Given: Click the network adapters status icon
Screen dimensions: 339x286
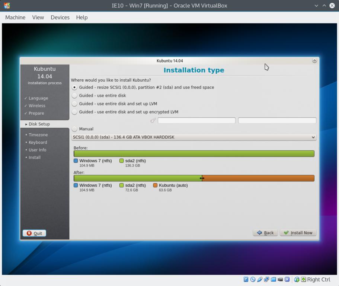Looking at the screenshot, I should 266,280.
